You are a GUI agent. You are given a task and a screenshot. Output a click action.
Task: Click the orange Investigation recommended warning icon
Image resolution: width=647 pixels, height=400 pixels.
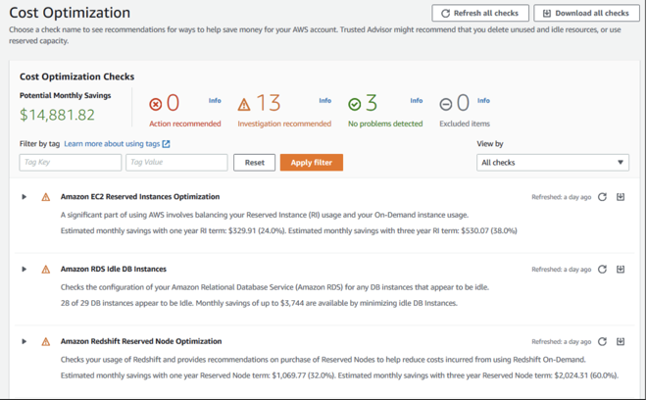[x=244, y=104]
